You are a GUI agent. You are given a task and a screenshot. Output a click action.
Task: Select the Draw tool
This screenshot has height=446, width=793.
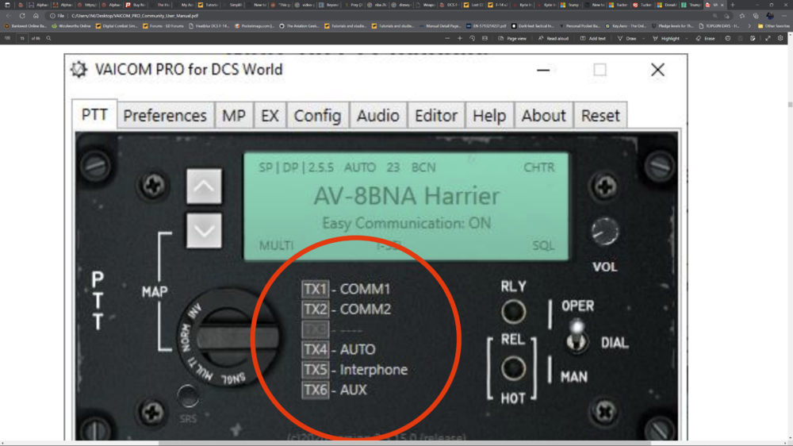click(627, 38)
